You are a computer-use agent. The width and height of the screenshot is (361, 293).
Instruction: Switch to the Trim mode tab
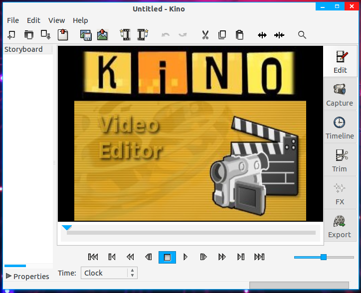(x=340, y=160)
